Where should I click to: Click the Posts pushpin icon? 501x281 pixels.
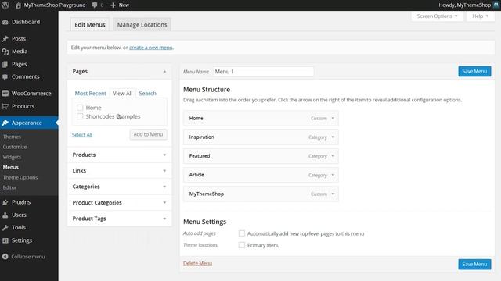pyautogui.click(x=5, y=38)
